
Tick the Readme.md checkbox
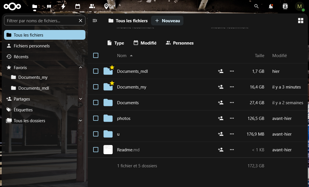[96, 150]
